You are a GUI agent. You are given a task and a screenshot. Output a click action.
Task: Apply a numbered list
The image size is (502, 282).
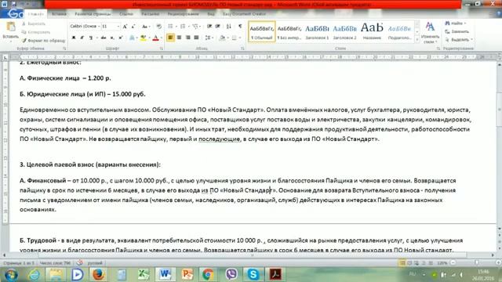point(184,26)
